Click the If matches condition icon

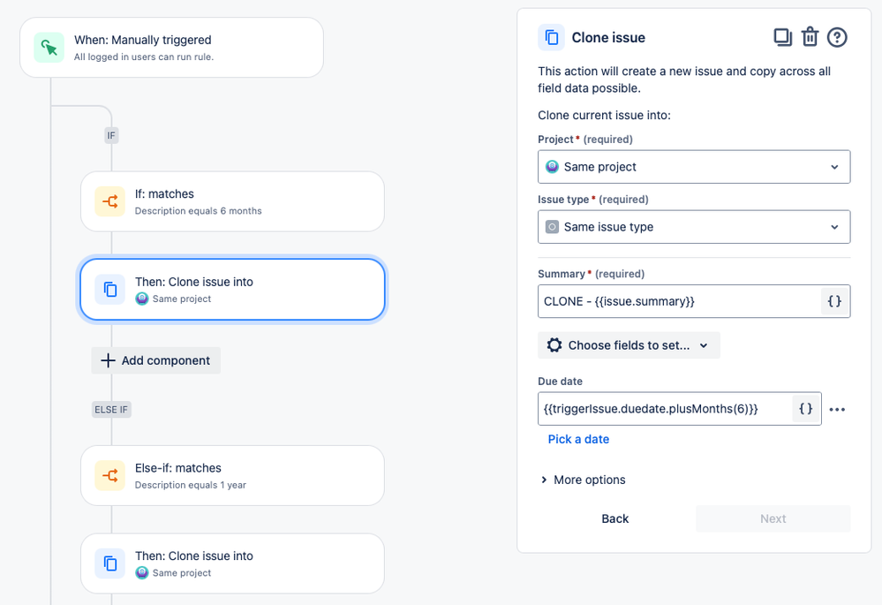pyautogui.click(x=110, y=201)
